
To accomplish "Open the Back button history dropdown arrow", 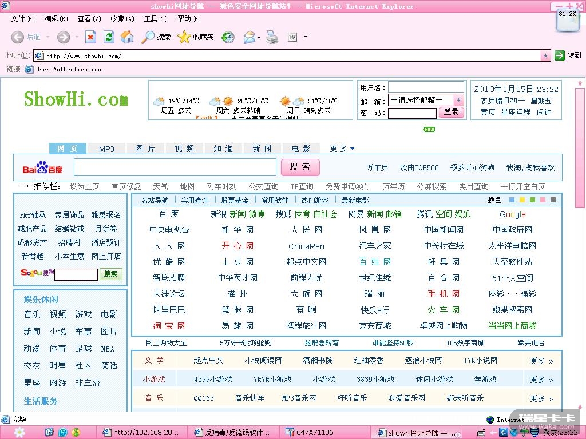I will 47,37.
